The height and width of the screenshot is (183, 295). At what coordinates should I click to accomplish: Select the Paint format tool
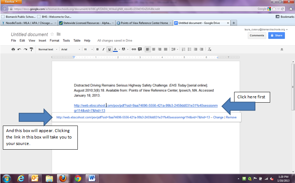tap(31, 49)
